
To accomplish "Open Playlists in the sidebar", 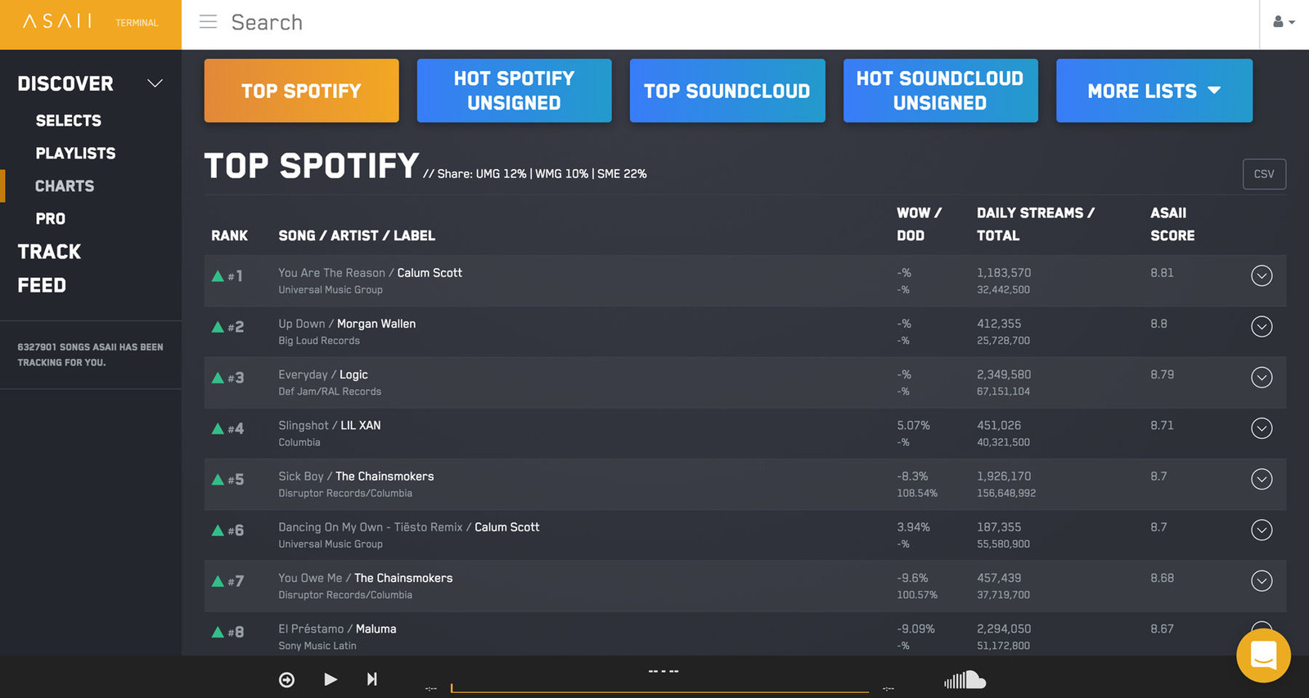I will 75,154.
